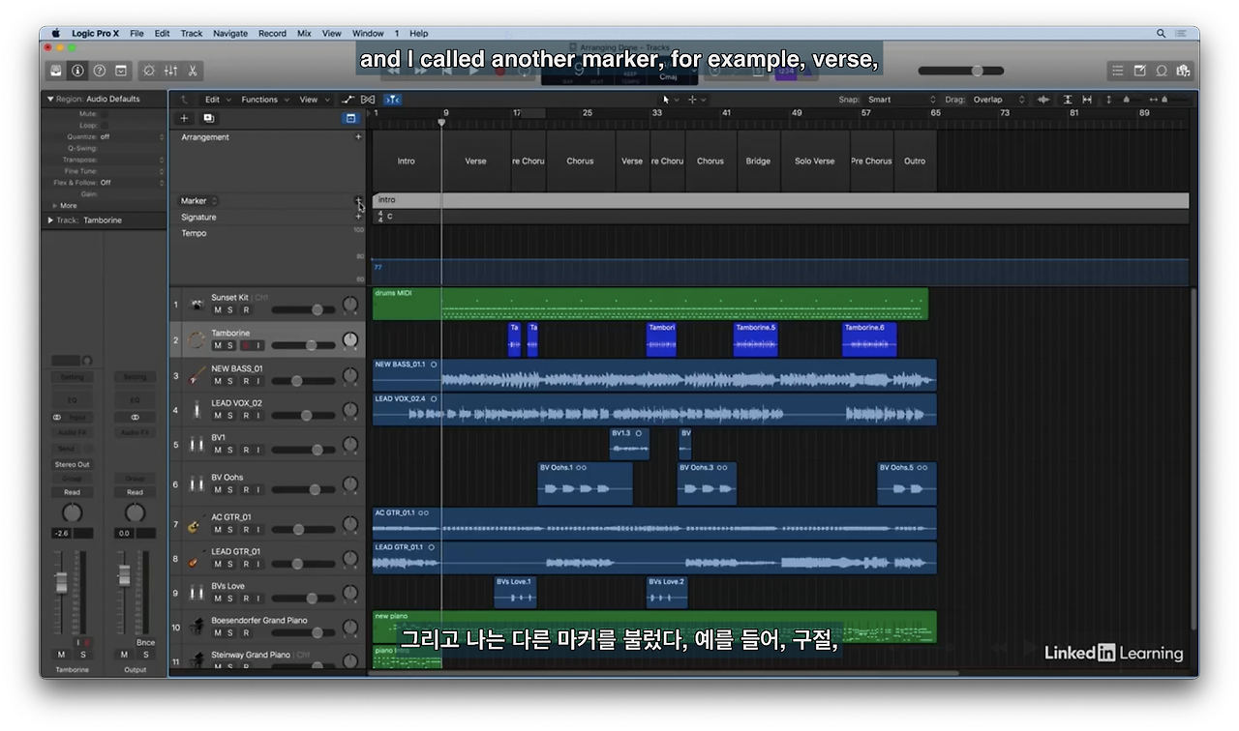Image resolution: width=1239 pixels, height=731 pixels.
Task: Open the Functions dropdown menu
Action: (x=263, y=100)
